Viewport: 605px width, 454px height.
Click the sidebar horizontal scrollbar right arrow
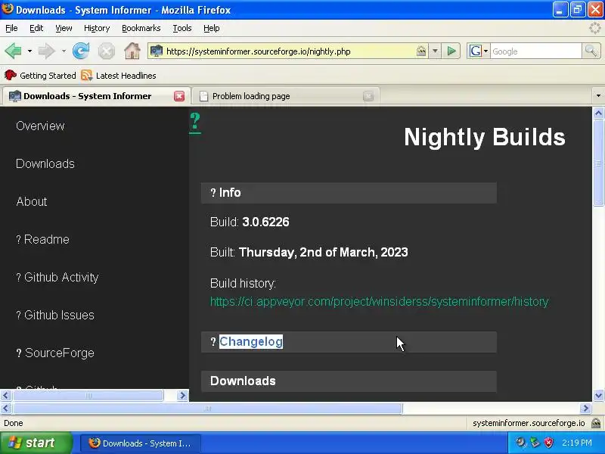tap(182, 395)
